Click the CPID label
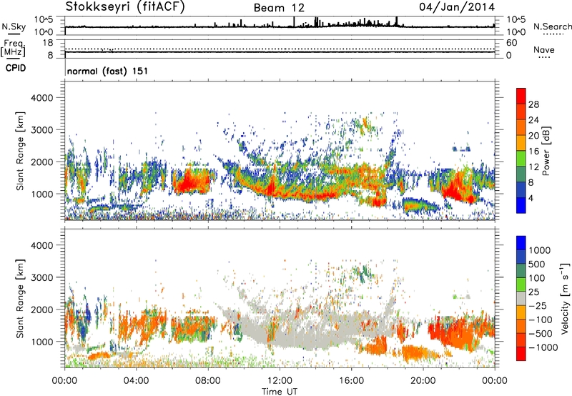 tap(16, 68)
